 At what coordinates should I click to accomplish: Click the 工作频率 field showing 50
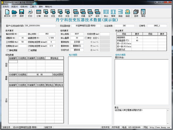click(22, 42)
